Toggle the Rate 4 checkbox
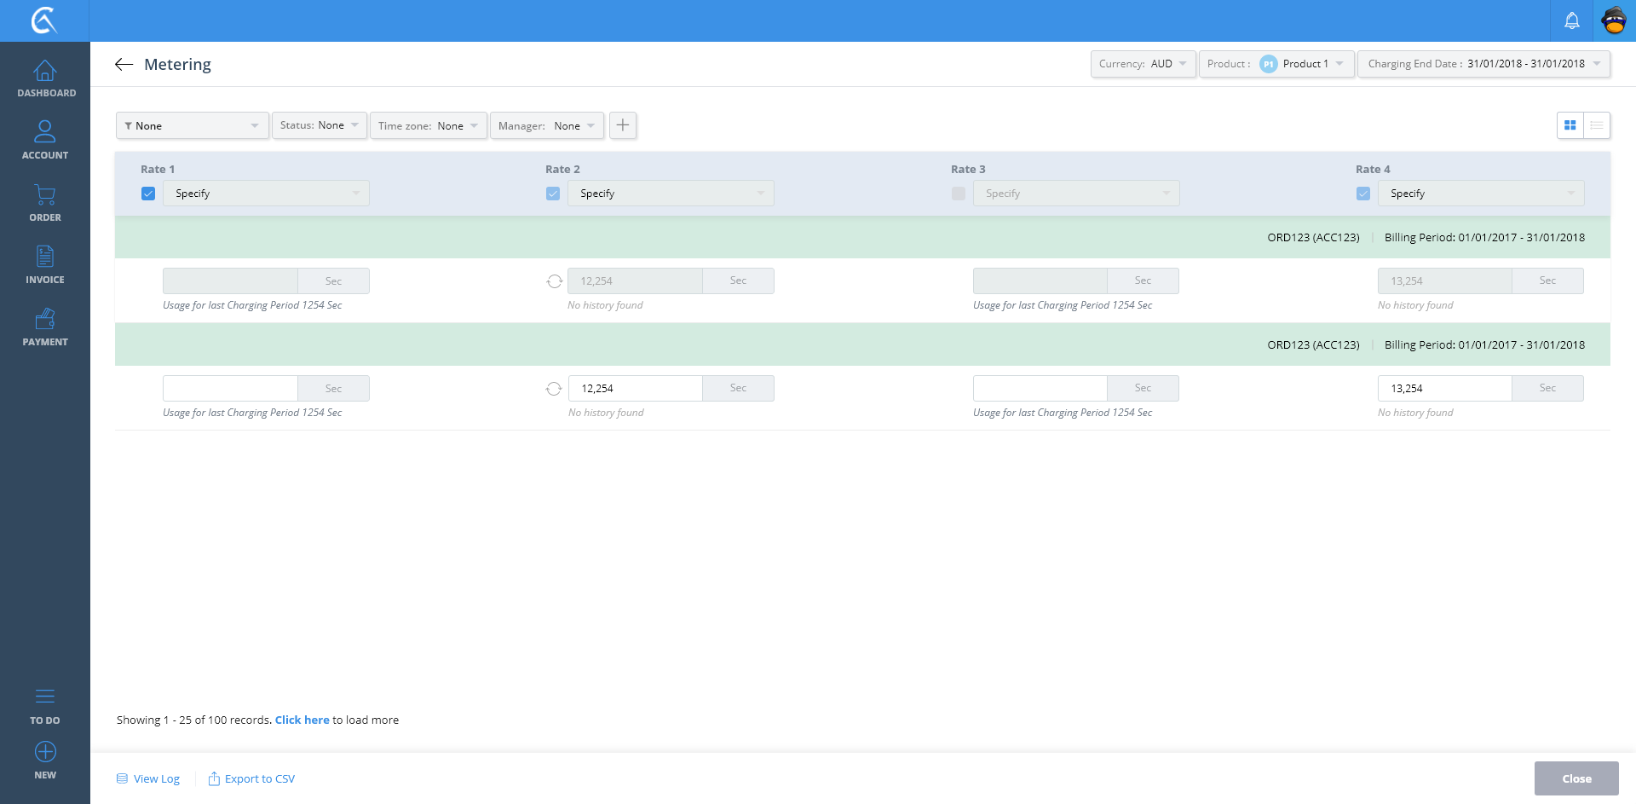1636x804 pixels. (1363, 194)
